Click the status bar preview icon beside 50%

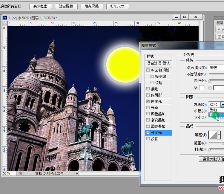[20, 173]
